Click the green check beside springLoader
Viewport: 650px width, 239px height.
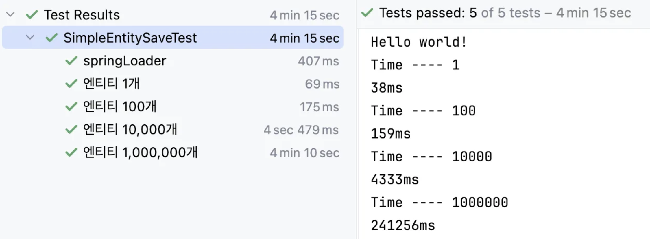[x=71, y=60]
